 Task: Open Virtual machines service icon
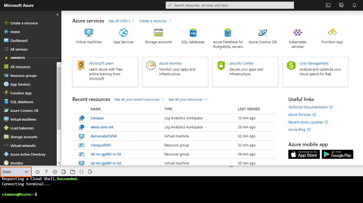tap(89, 33)
